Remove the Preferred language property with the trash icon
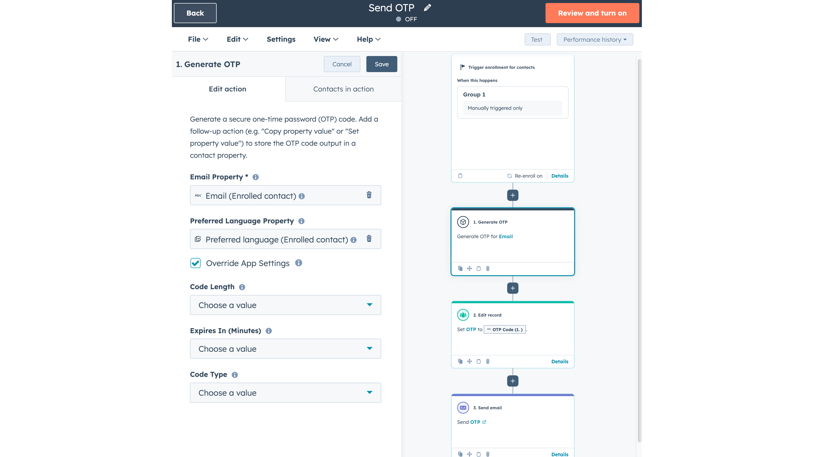Viewport: 814px width, 457px height. 369,239
